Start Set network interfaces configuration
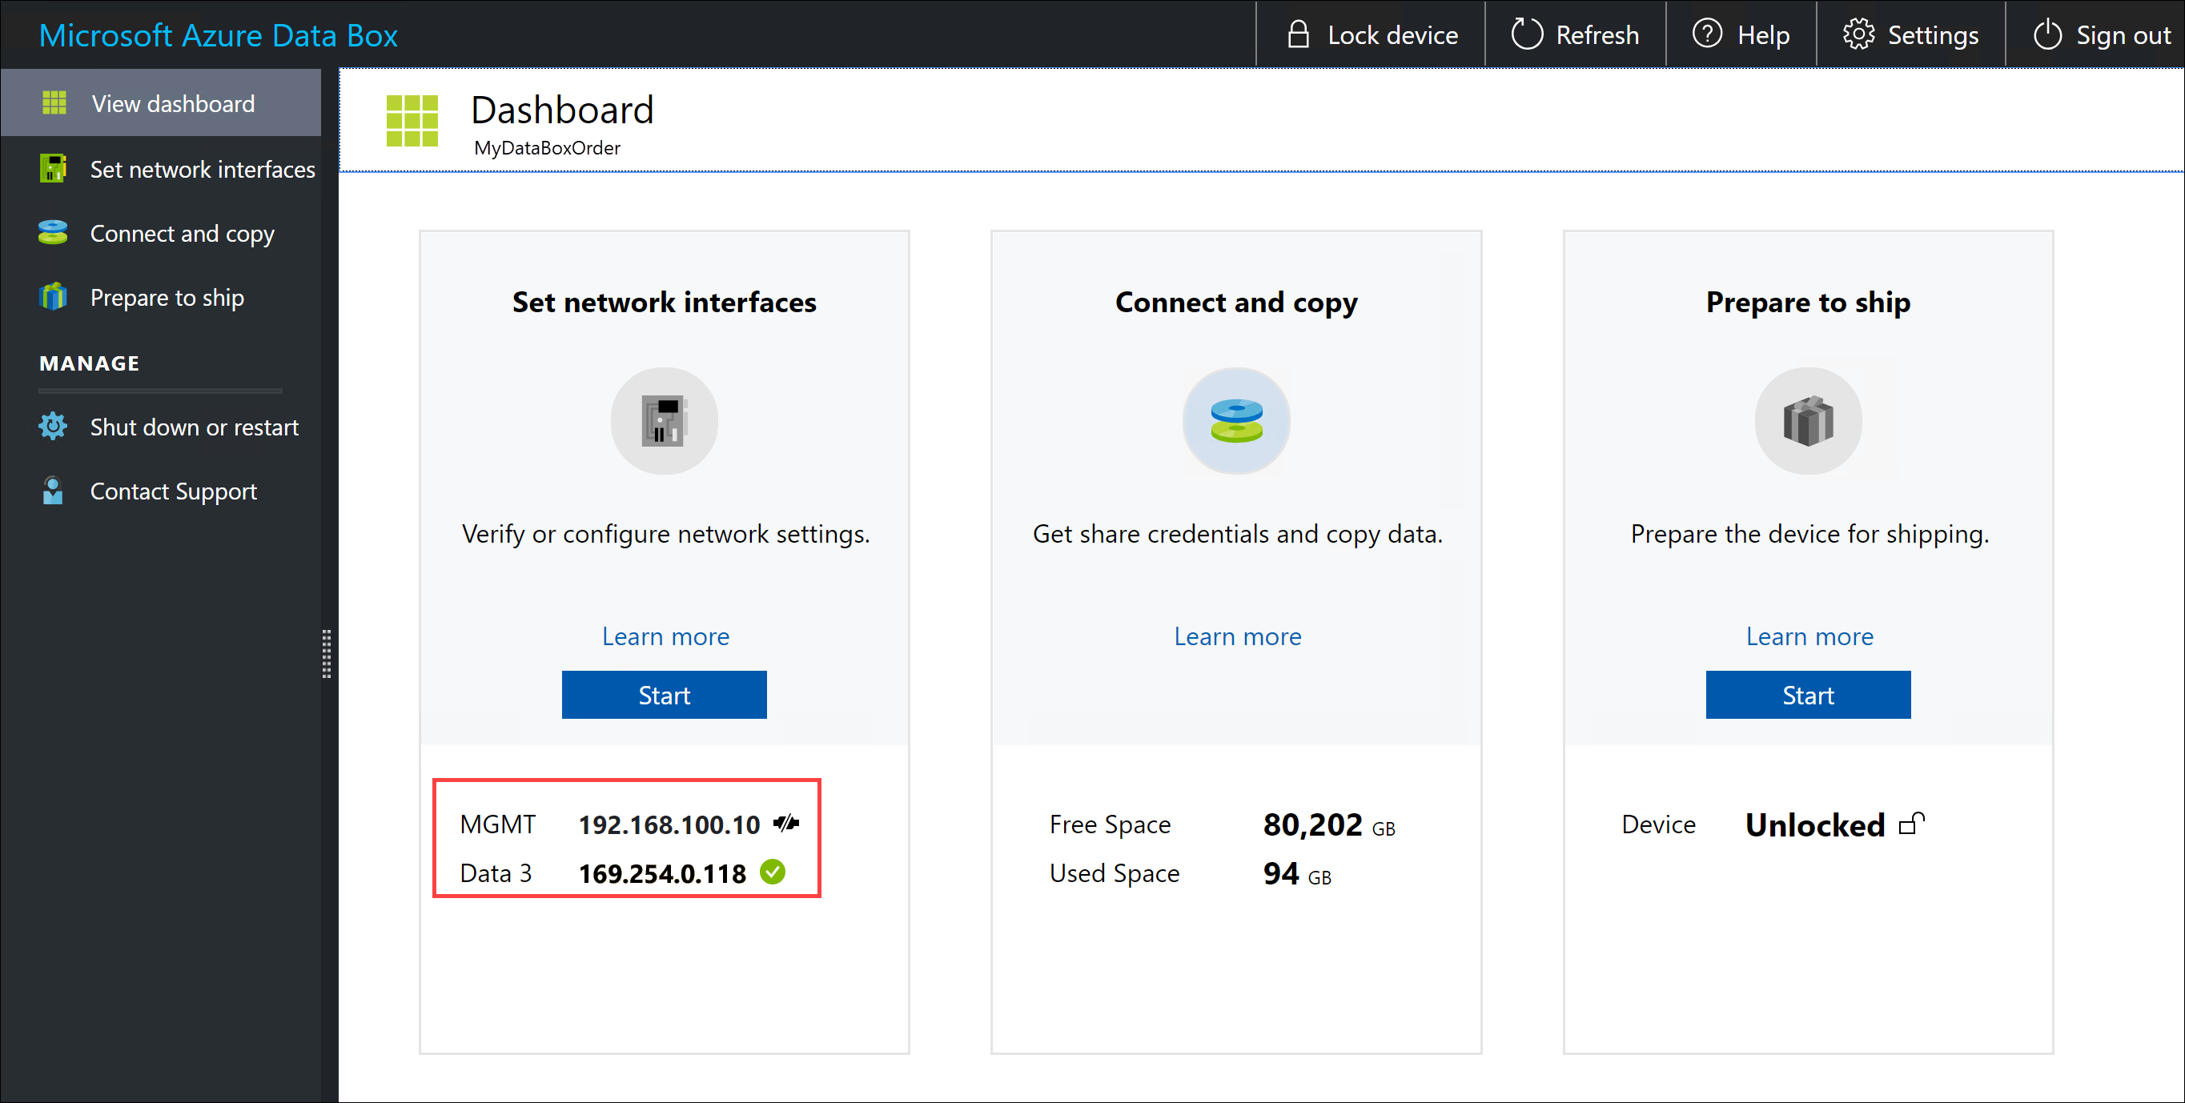Screen dimensions: 2185x1103 pos(664,694)
